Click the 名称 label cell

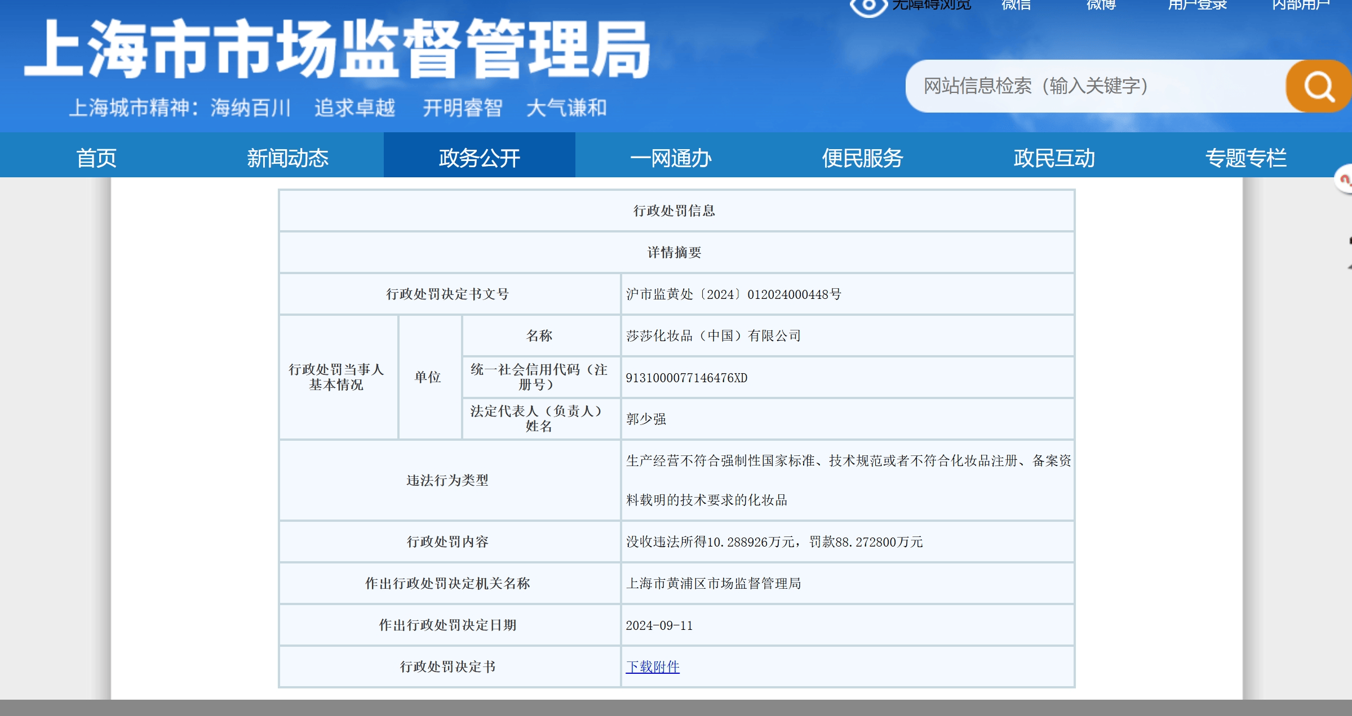(541, 335)
